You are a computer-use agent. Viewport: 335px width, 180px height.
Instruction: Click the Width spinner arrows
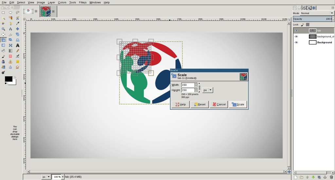(196, 85)
